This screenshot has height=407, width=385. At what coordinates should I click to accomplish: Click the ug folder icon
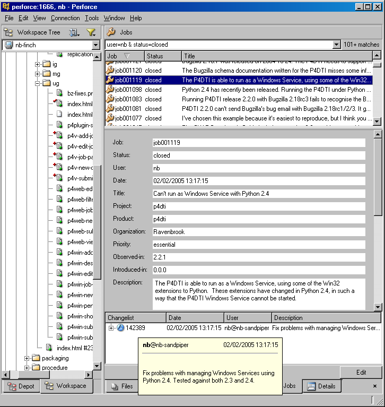click(x=46, y=83)
